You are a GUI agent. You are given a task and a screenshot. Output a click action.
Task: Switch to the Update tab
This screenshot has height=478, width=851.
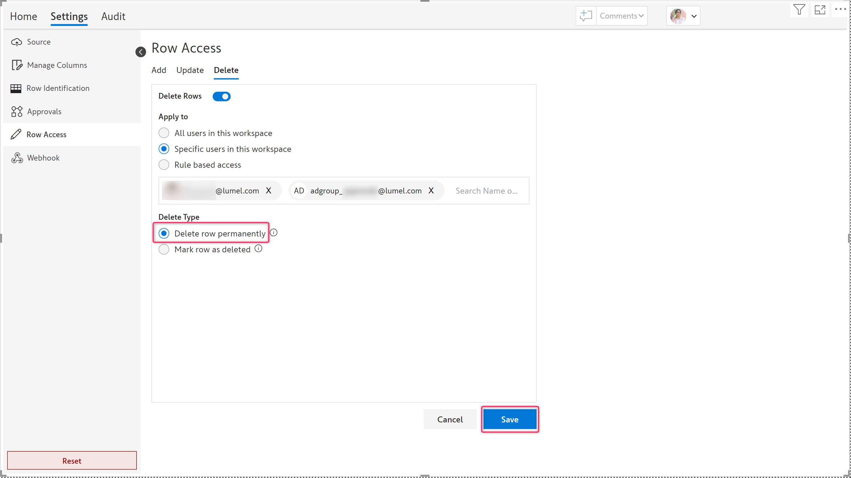190,70
